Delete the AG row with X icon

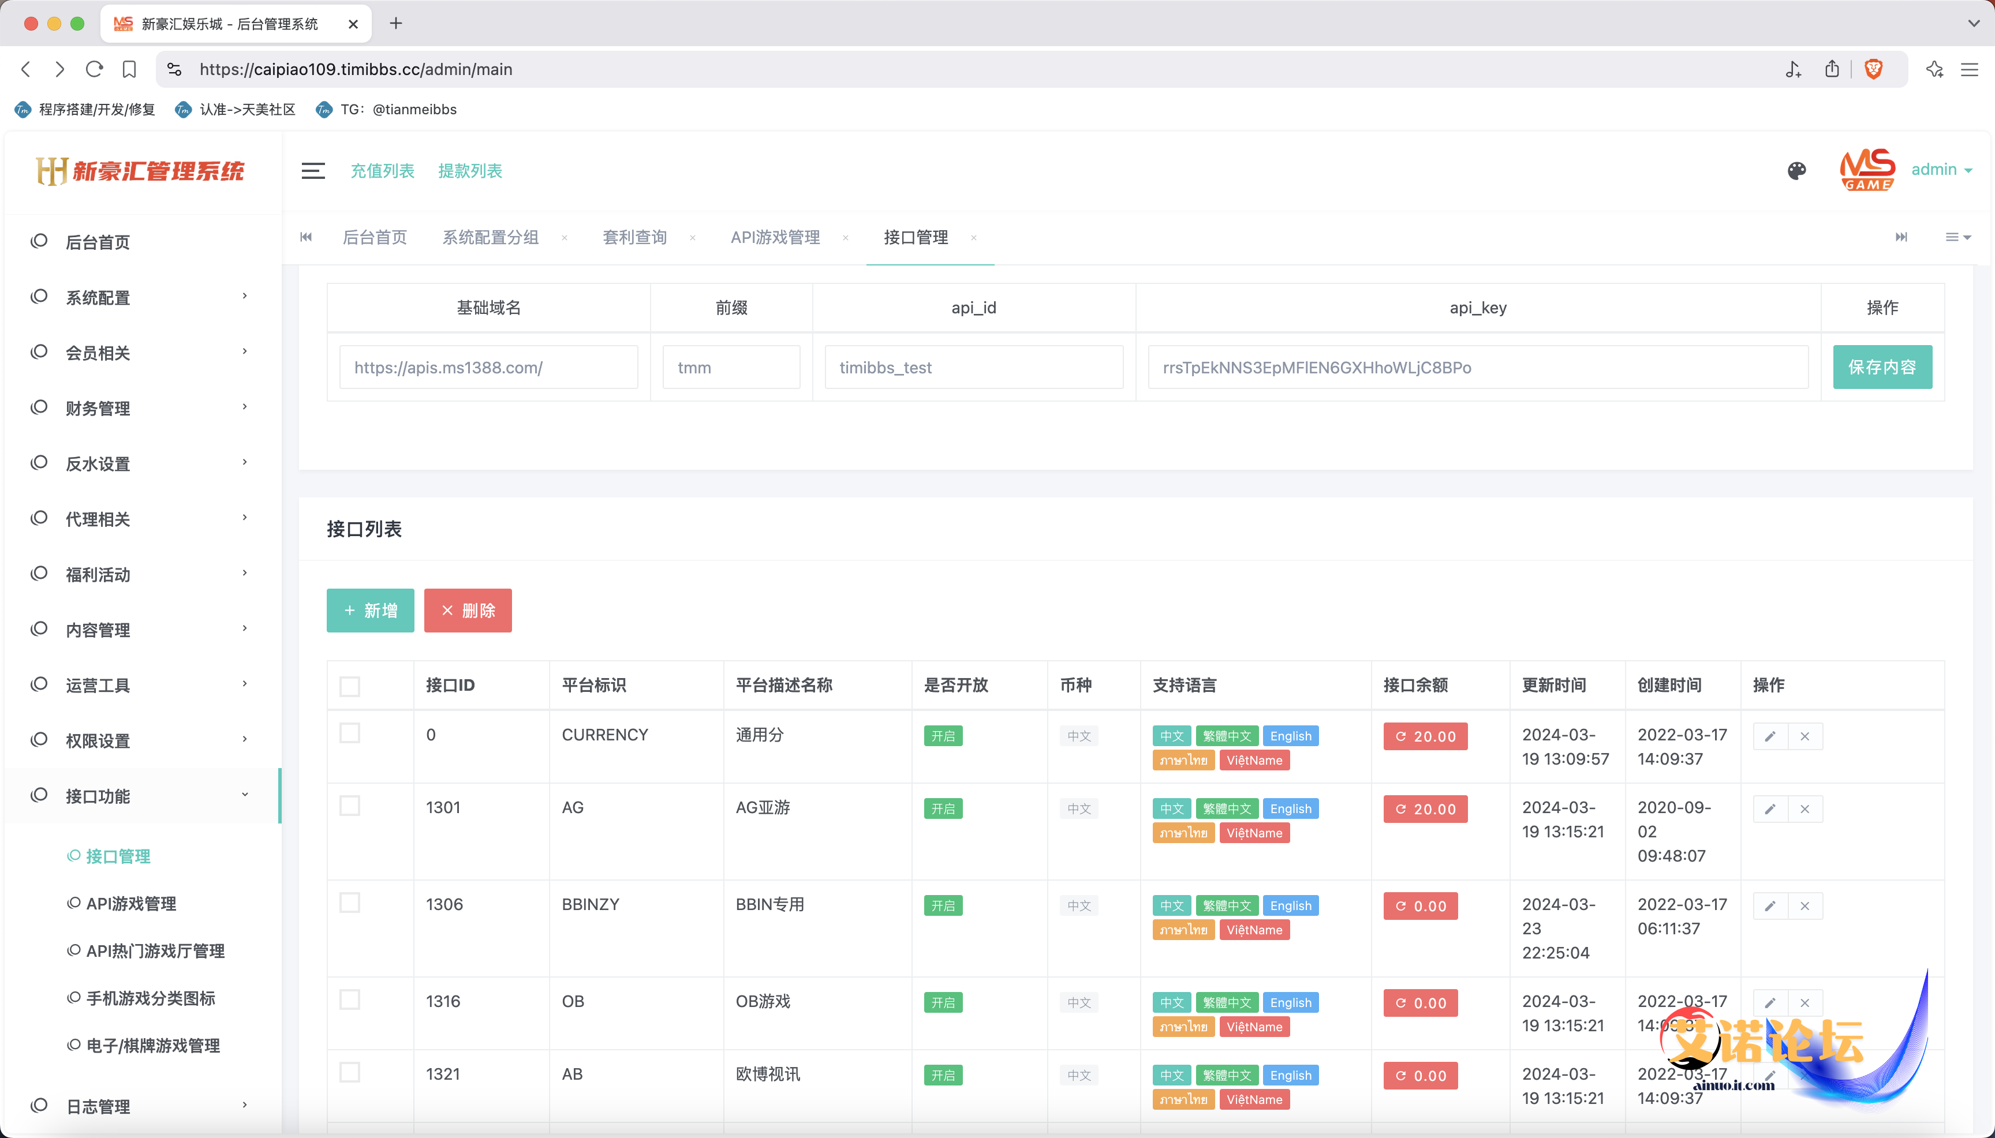click(x=1805, y=809)
